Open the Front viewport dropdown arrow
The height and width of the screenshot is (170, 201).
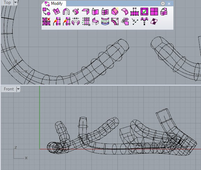(18, 89)
